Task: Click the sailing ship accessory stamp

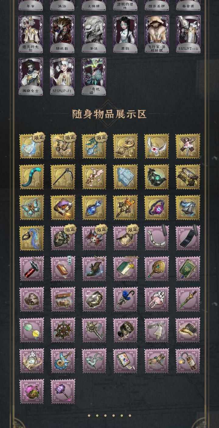Action: click(188, 208)
